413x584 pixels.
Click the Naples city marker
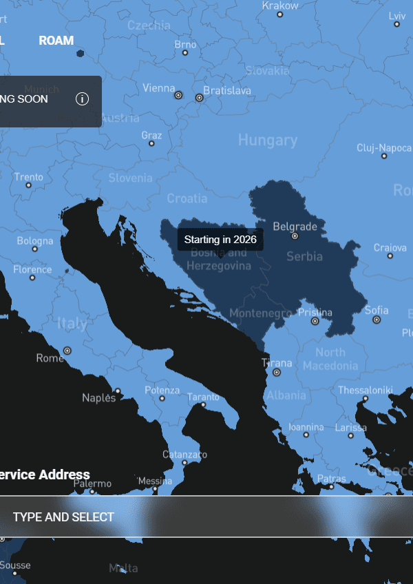click(118, 391)
